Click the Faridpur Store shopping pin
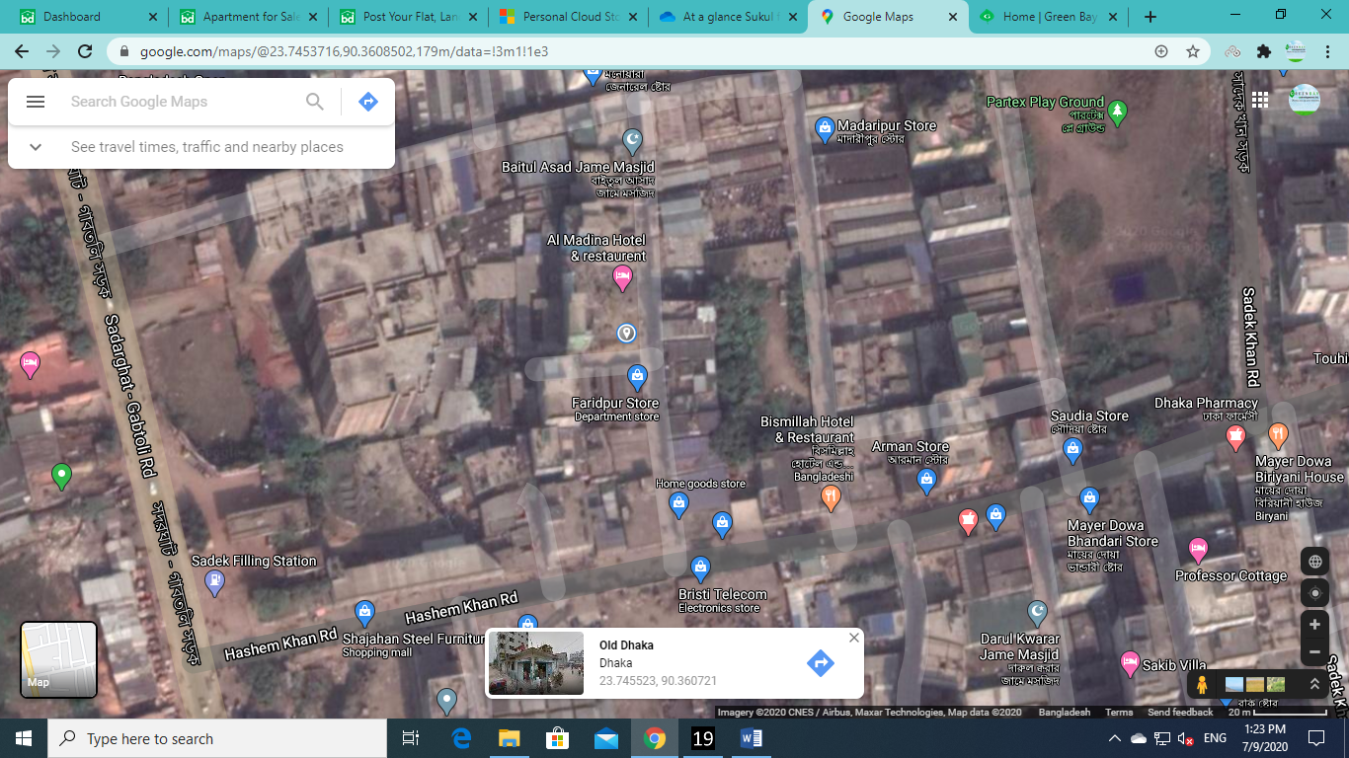Image resolution: width=1349 pixels, height=758 pixels. coord(638,377)
